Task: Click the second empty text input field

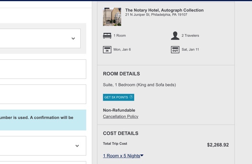Action: click(x=42, y=94)
